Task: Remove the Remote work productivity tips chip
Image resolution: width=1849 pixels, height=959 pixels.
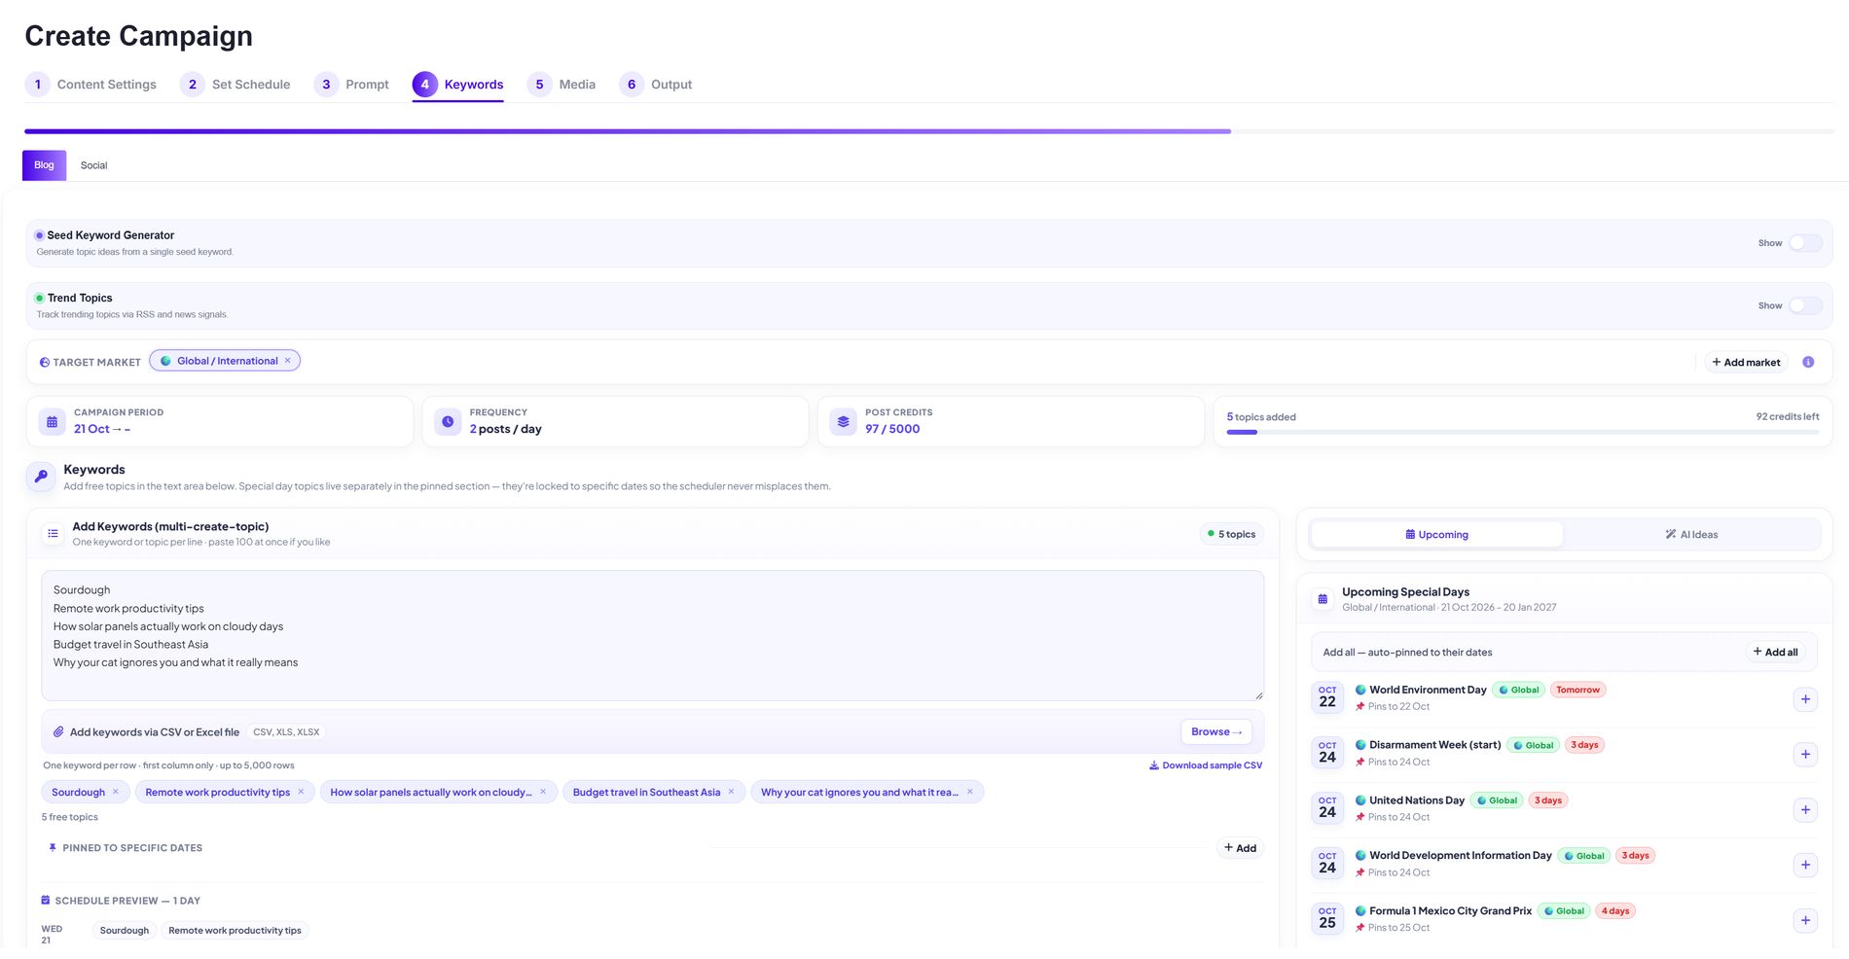Action: [301, 792]
